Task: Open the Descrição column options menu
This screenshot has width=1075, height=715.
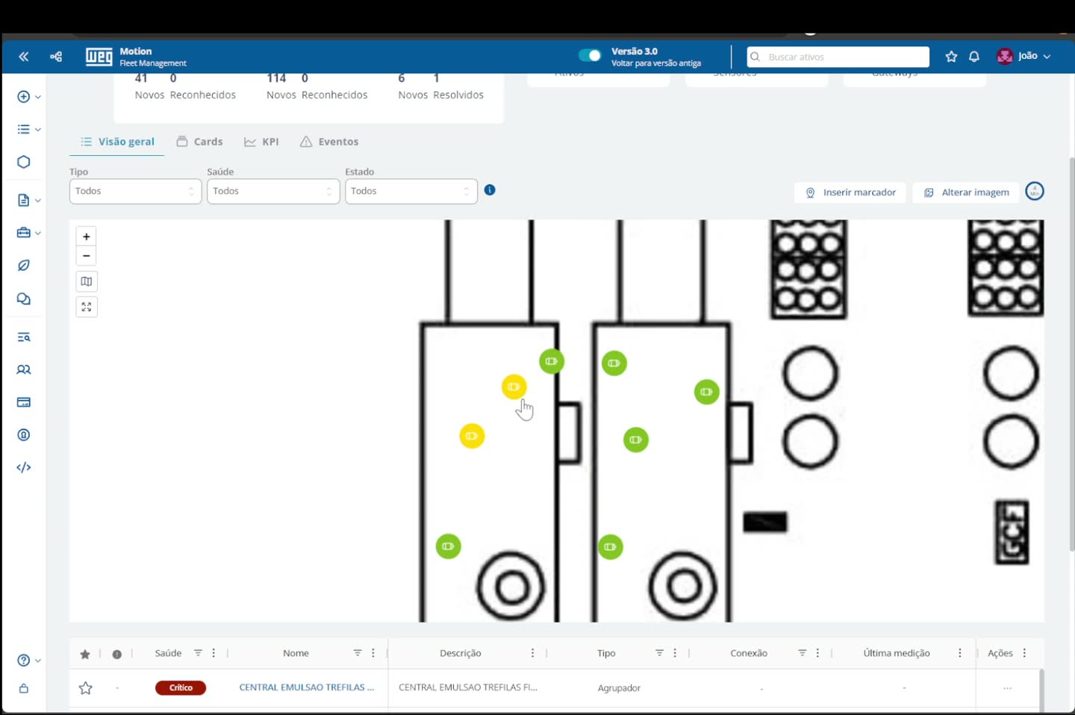Action: pos(532,653)
